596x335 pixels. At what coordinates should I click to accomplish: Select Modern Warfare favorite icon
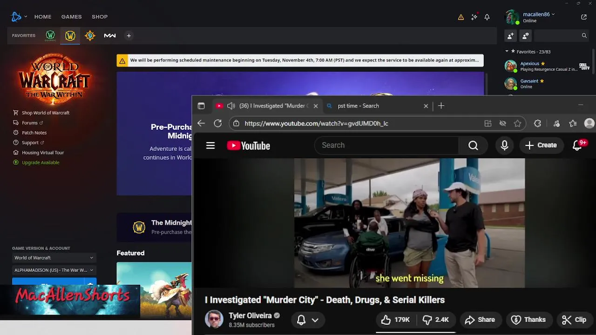tap(110, 35)
